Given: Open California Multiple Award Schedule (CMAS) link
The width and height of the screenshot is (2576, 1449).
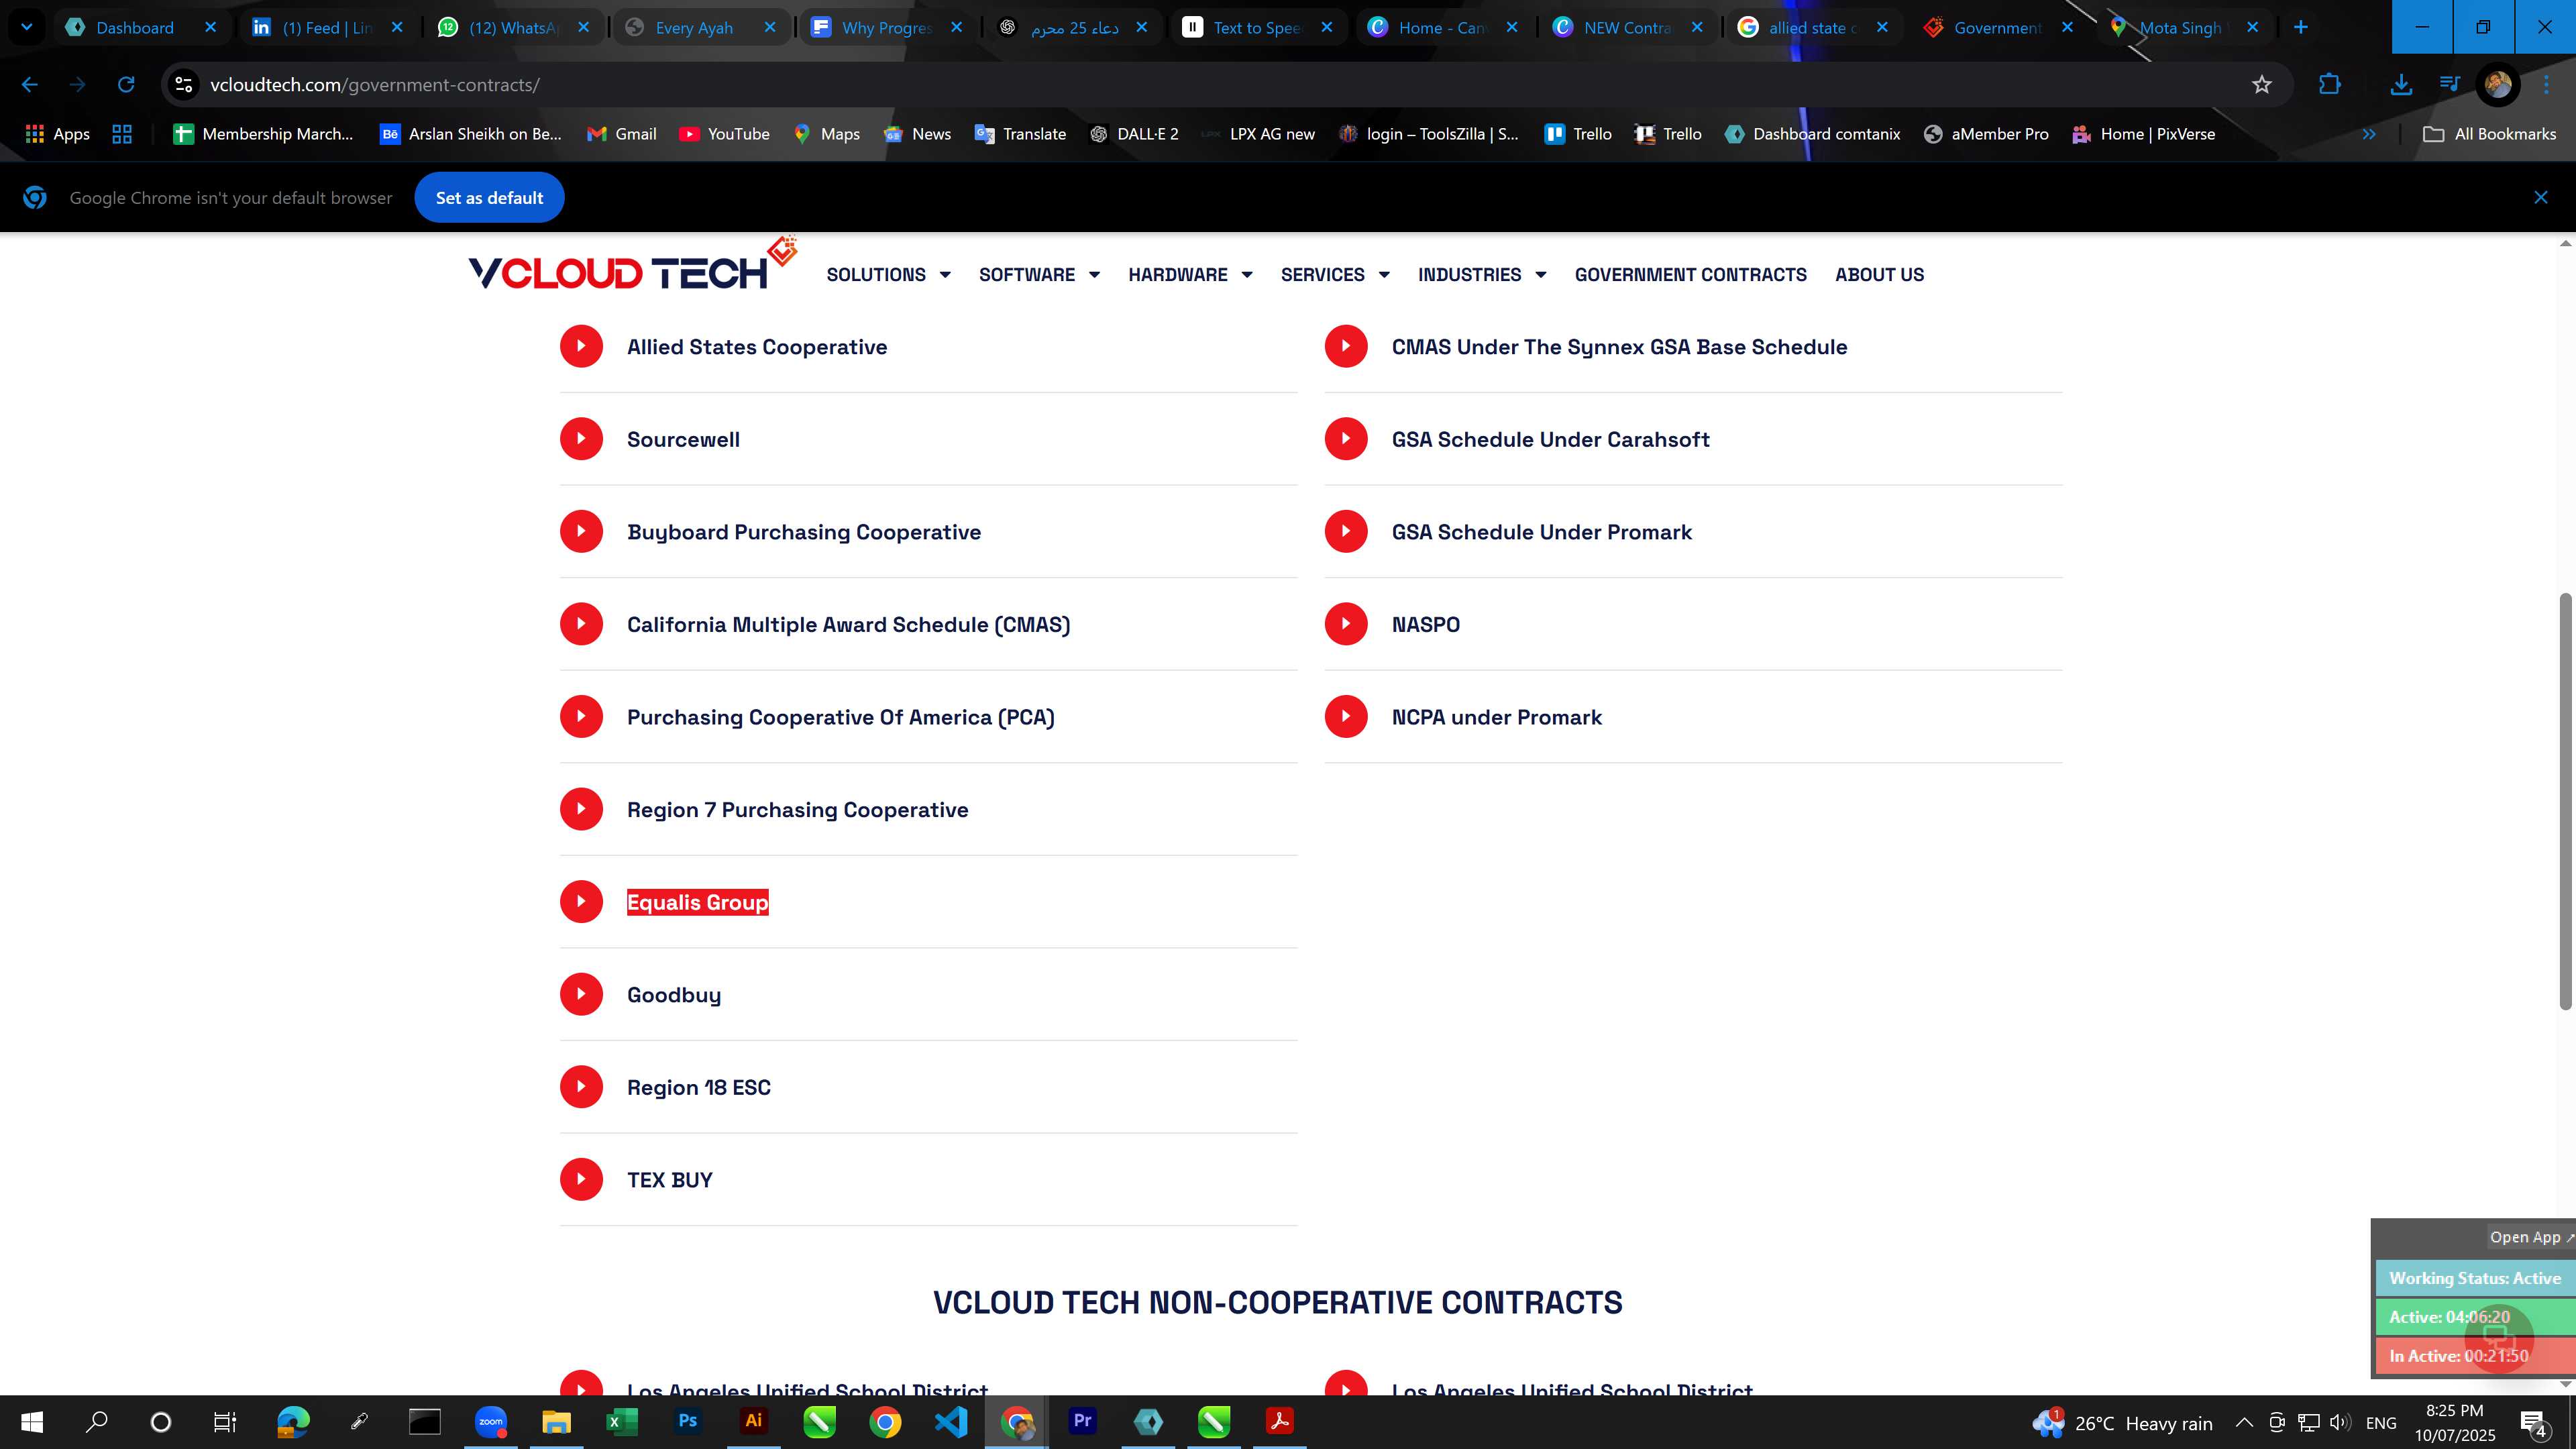Looking at the screenshot, I should coord(848,625).
